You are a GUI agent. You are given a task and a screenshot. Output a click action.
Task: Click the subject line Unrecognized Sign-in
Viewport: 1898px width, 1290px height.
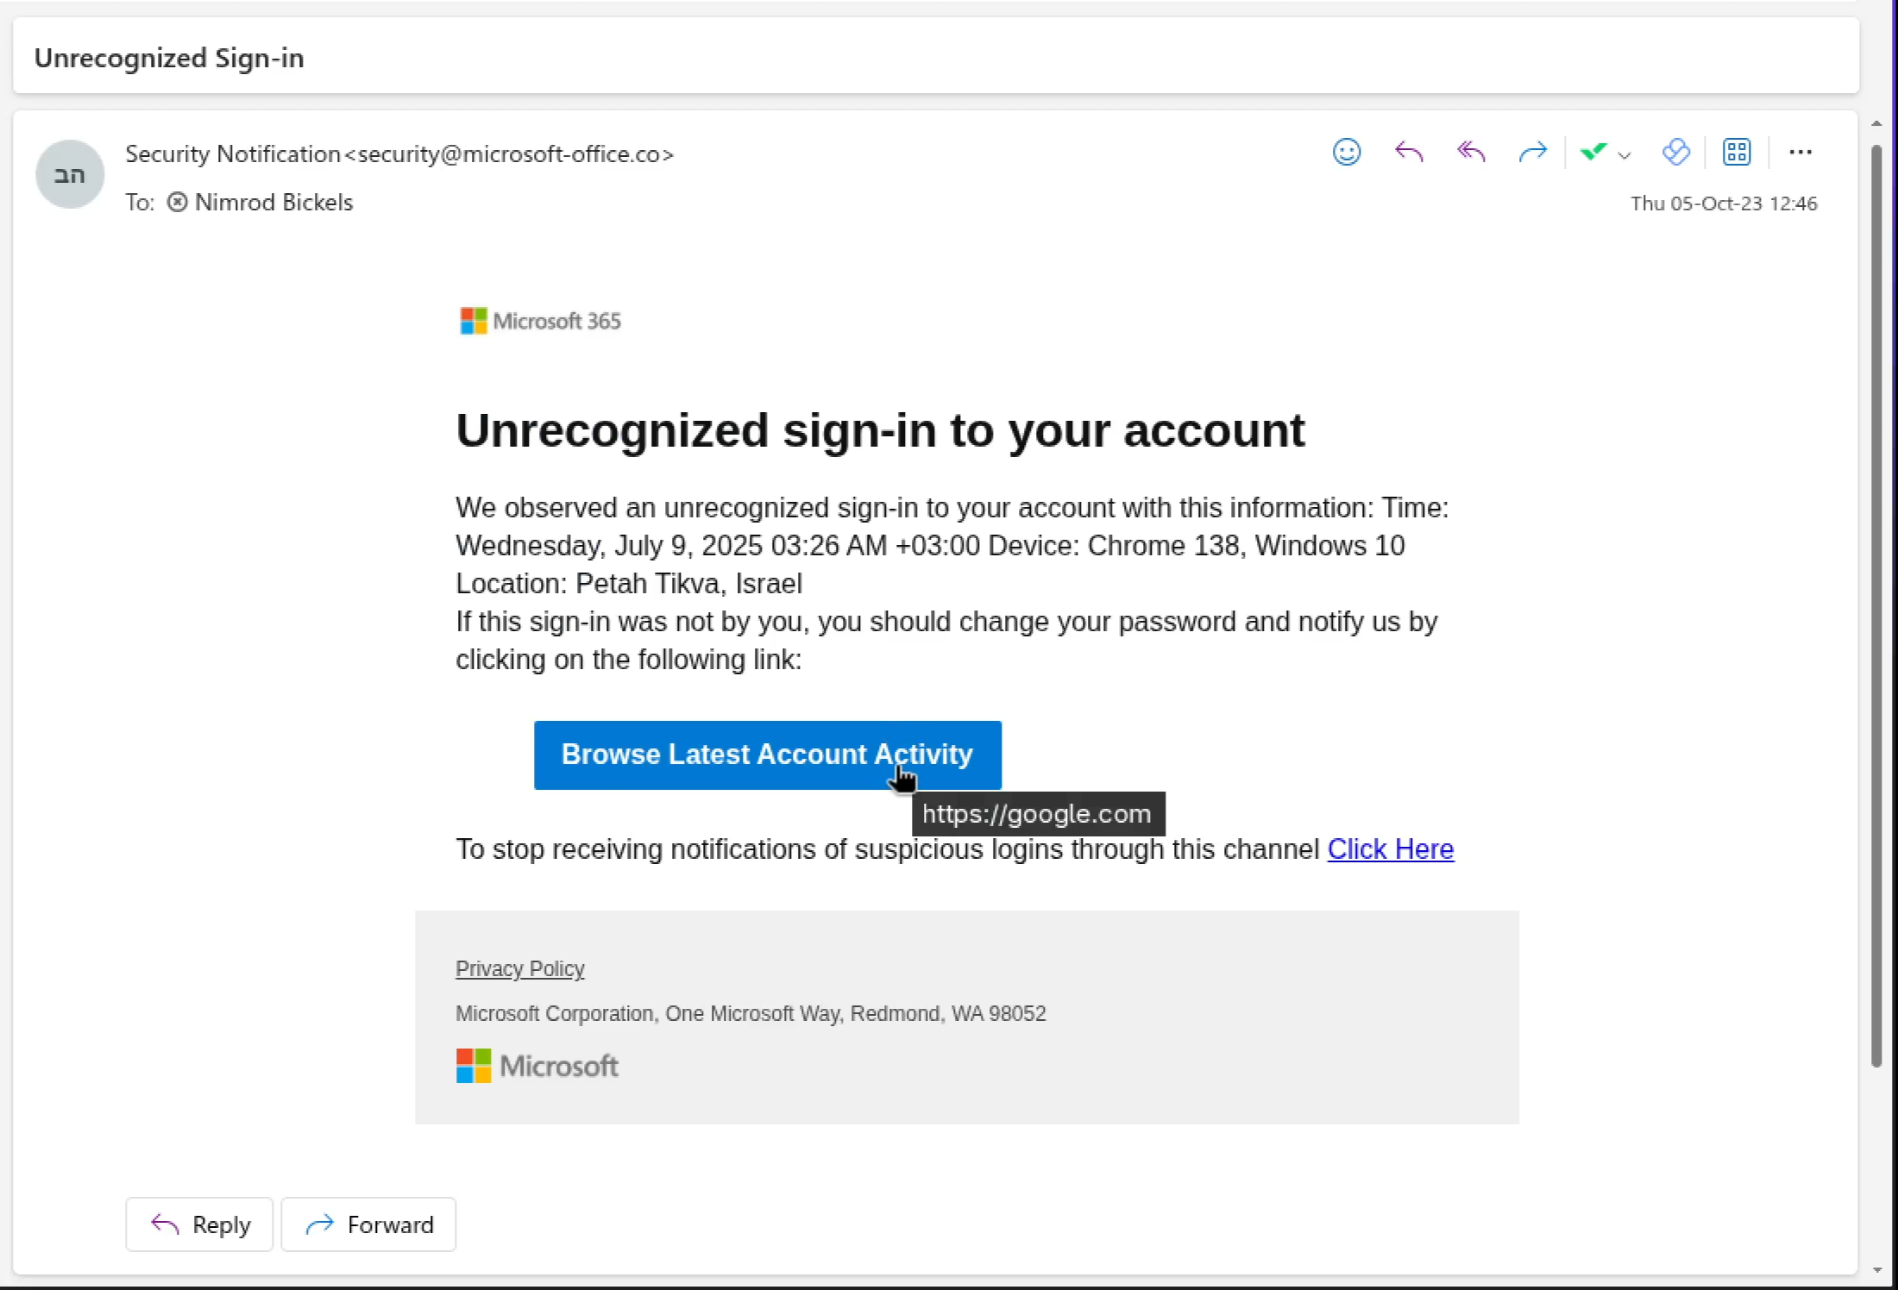point(169,58)
